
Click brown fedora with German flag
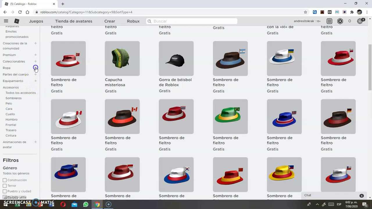tap(338, 116)
